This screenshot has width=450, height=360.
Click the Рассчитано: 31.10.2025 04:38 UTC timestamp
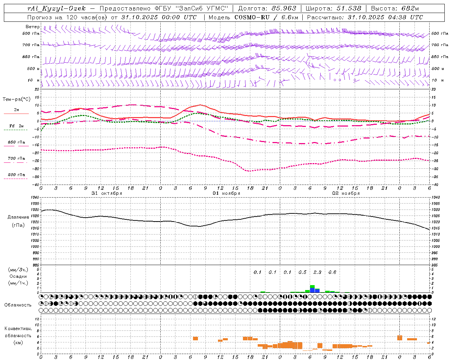365,17
